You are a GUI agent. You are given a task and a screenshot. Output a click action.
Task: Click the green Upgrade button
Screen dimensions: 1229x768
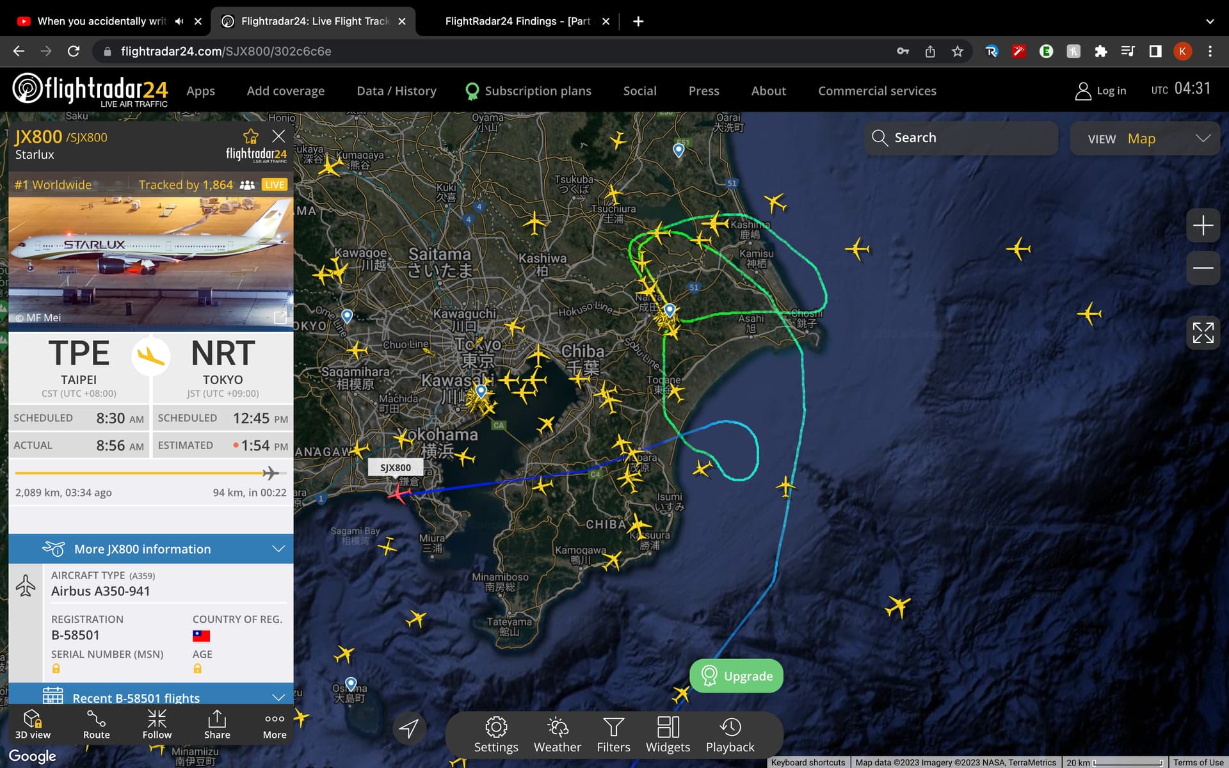coord(736,676)
